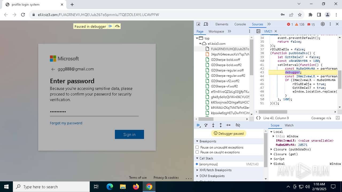Show more navigator tabs next to Workspace
The image size is (342, 192).
[230, 31]
